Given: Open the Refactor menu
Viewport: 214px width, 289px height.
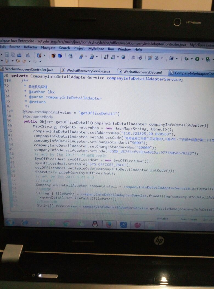Looking at the screenshot, I should tap(30, 47).
